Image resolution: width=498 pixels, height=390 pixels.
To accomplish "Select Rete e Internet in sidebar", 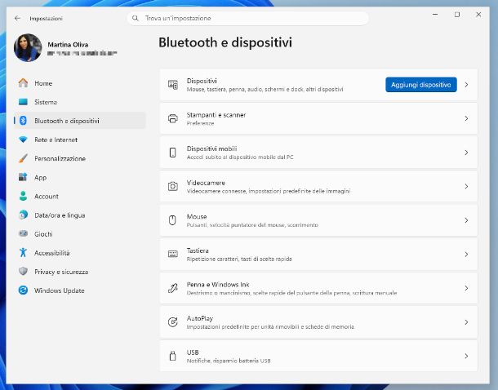I will click(80, 140).
